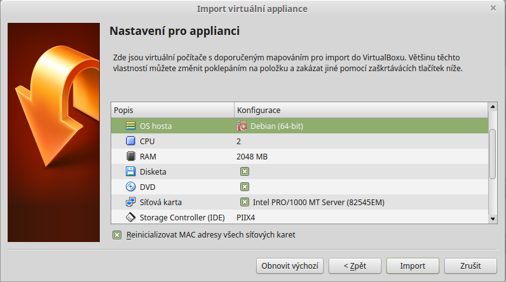Click the OS hosta row icon
Viewport: 506px width, 282px height.
tap(130, 126)
